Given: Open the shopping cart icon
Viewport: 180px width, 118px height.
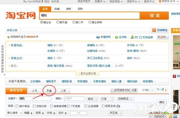Looking at the screenshot, I should [x=160, y=2].
